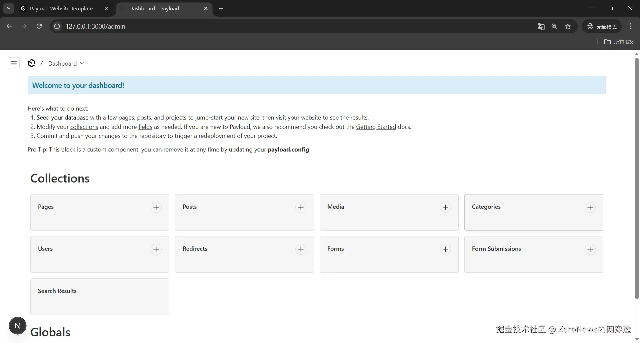This screenshot has height=343, width=640.
Task: Click the Payload logo icon
Action: coord(32,63)
